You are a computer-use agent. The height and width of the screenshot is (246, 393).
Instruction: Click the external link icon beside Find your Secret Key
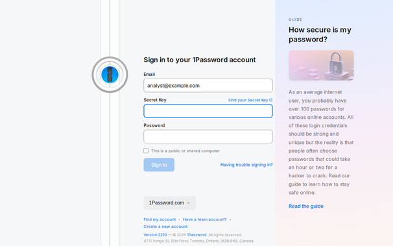pos(270,100)
